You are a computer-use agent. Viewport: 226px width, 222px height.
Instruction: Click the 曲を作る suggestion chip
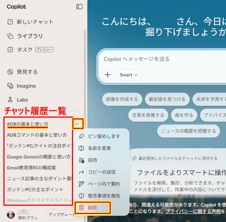(184, 115)
